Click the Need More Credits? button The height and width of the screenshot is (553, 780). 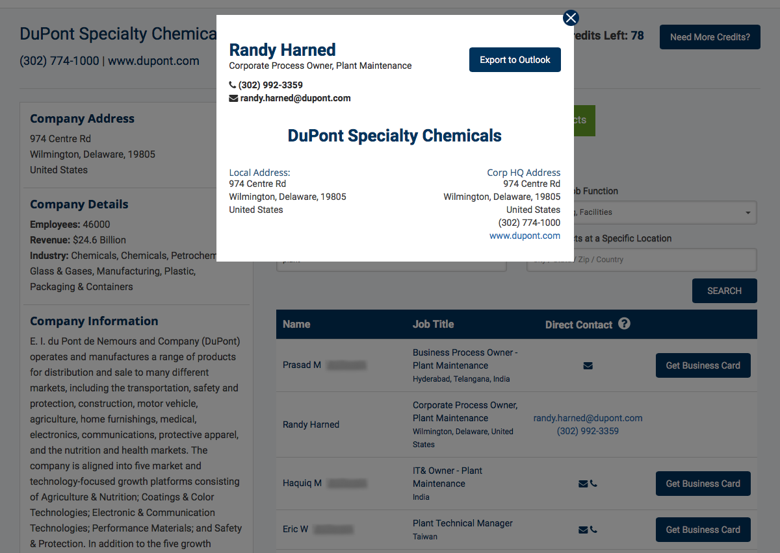tap(710, 37)
